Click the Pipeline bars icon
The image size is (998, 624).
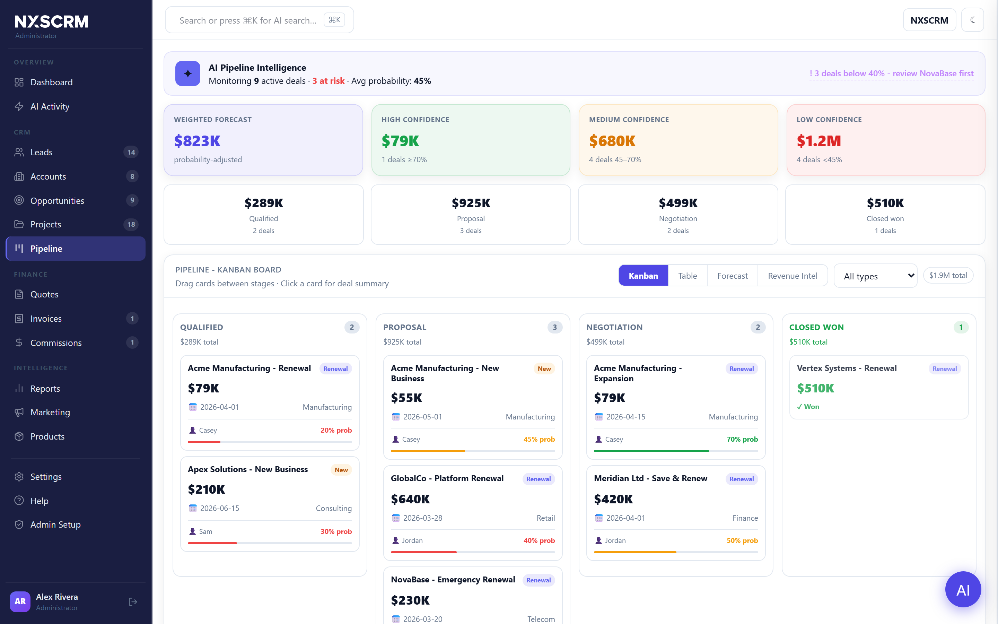(x=19, y=249)
